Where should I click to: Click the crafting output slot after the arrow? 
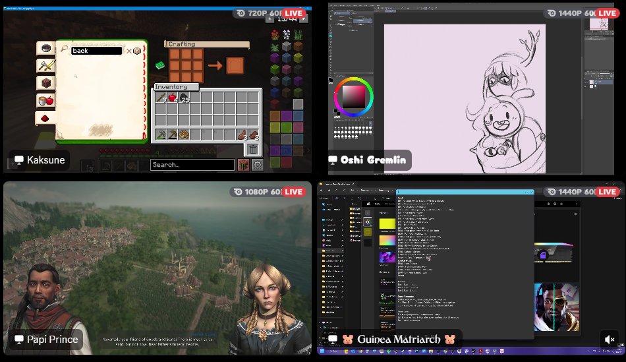(x=235, y=65)
